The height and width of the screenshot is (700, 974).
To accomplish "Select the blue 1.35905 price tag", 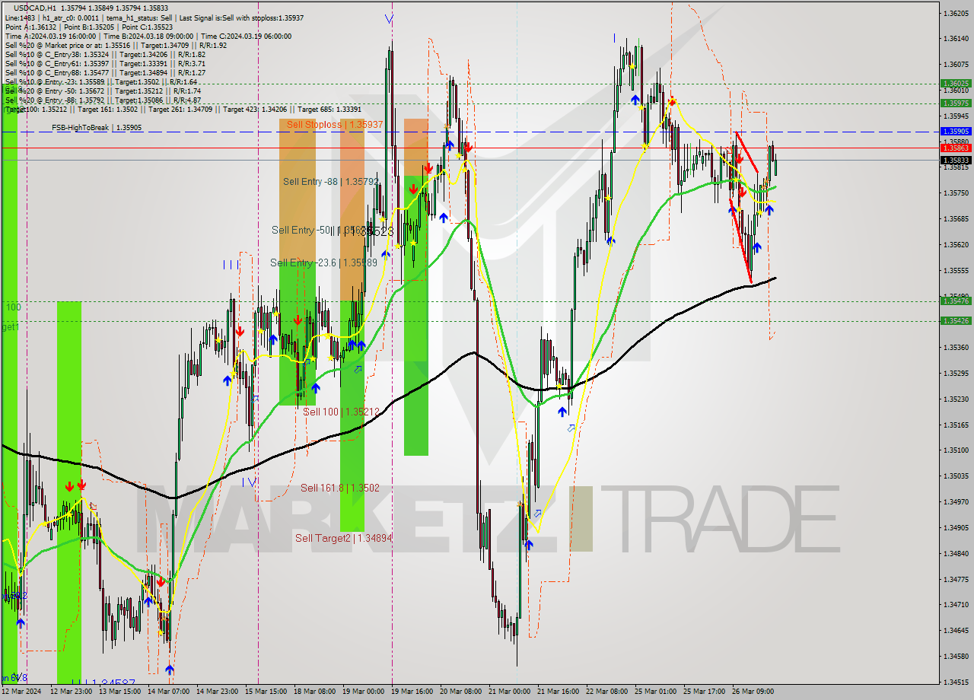I will (955, 131).
